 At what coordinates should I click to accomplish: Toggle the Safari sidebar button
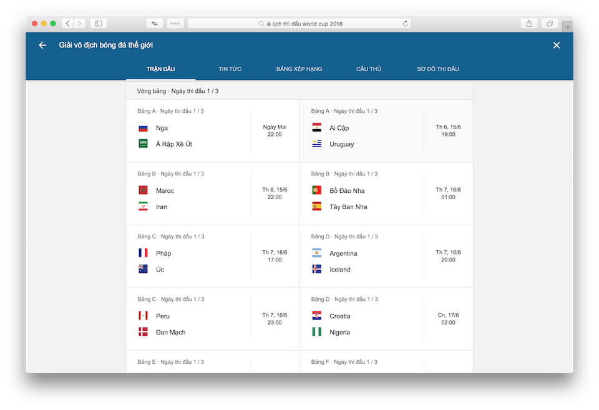coord(98,23)
